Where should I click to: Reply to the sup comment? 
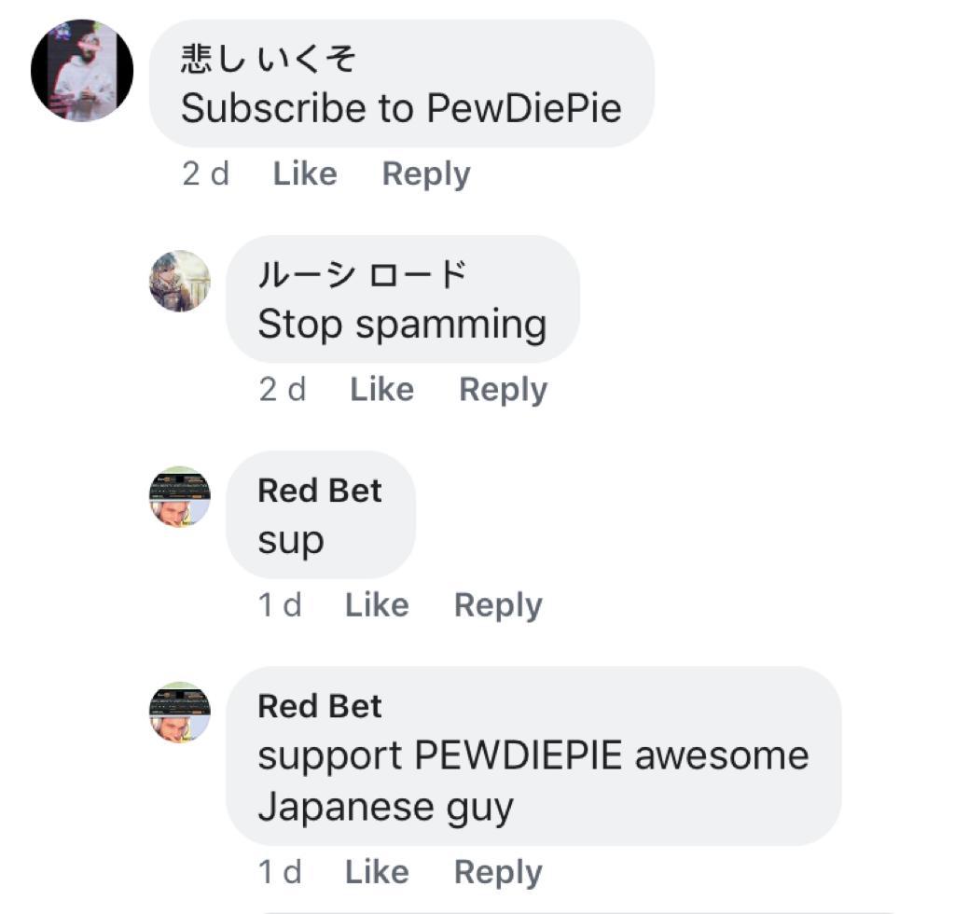[498, 606]
